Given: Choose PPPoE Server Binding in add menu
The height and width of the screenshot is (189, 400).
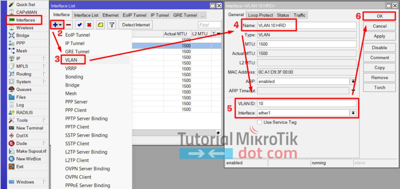Looking at the screenshot, I should tap(87, 185).
